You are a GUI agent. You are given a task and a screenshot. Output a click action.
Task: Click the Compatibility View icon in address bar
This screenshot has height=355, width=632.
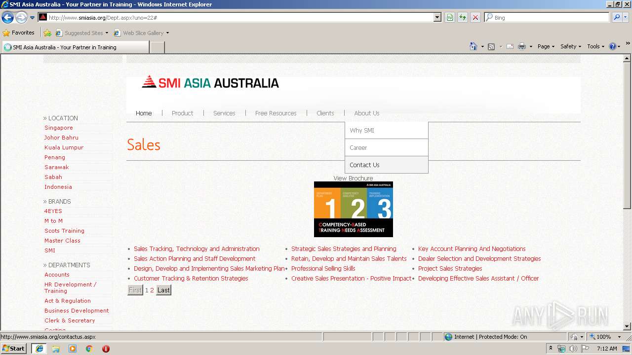click(x=450, y=17)
